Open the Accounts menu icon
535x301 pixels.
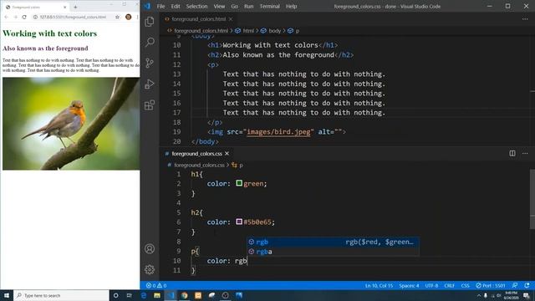150,249
